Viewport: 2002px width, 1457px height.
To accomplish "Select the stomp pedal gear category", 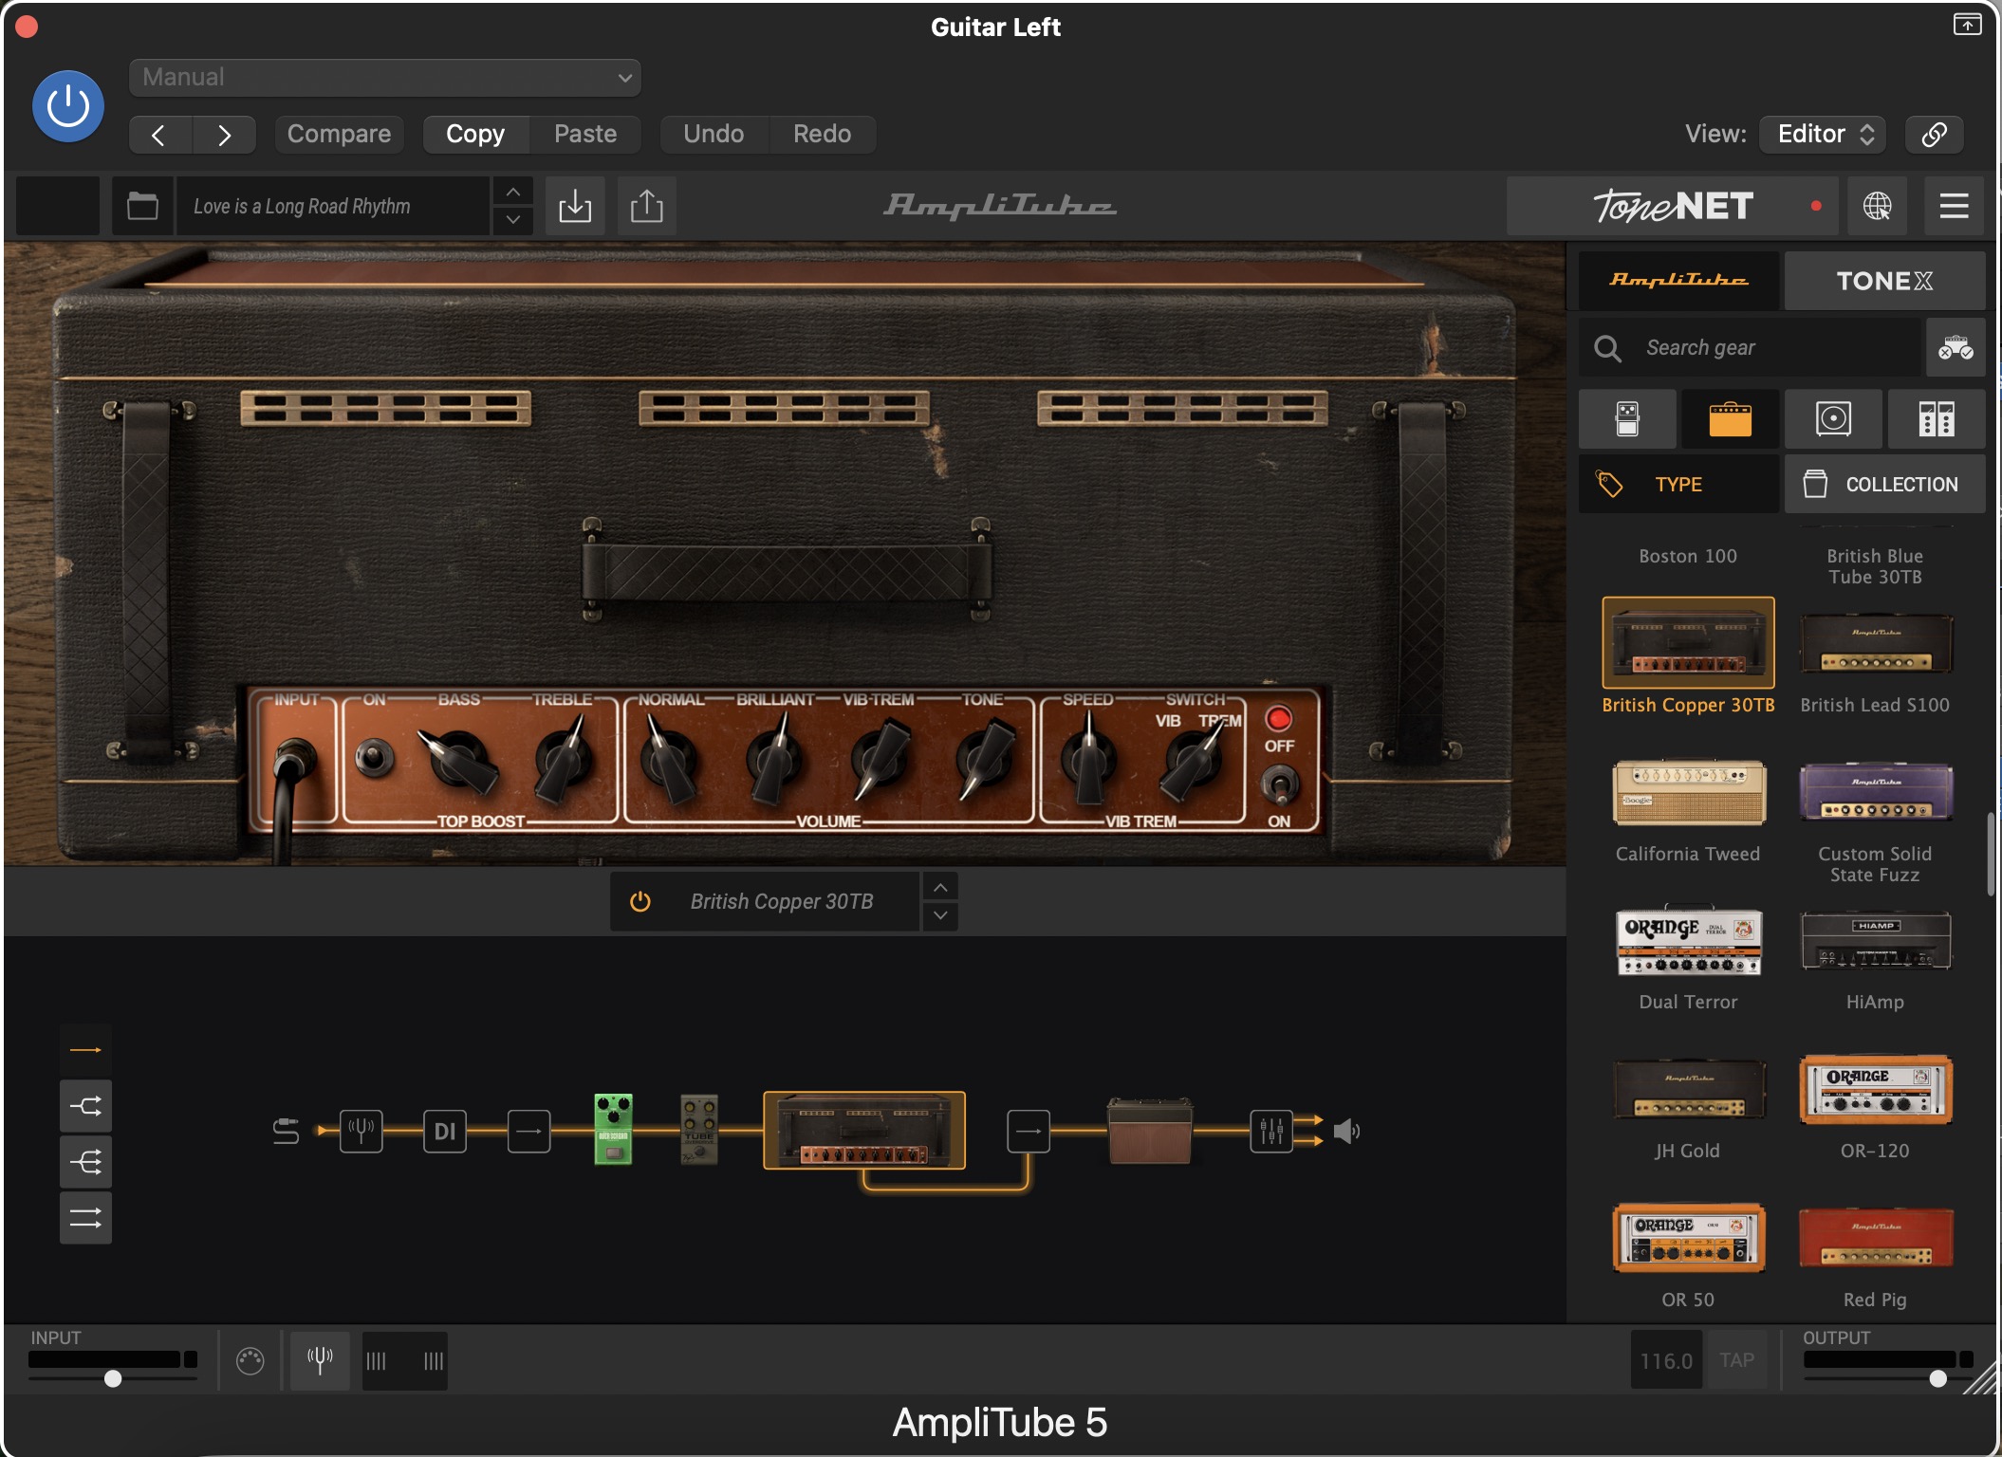I will tap(1627, 418).
